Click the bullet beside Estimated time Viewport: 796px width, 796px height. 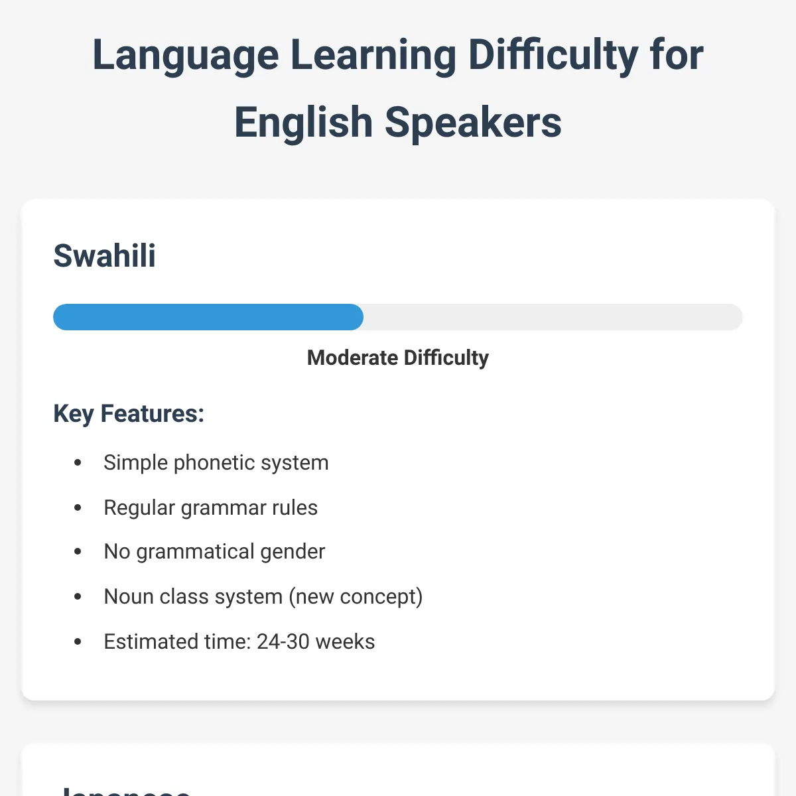point(78,641)
